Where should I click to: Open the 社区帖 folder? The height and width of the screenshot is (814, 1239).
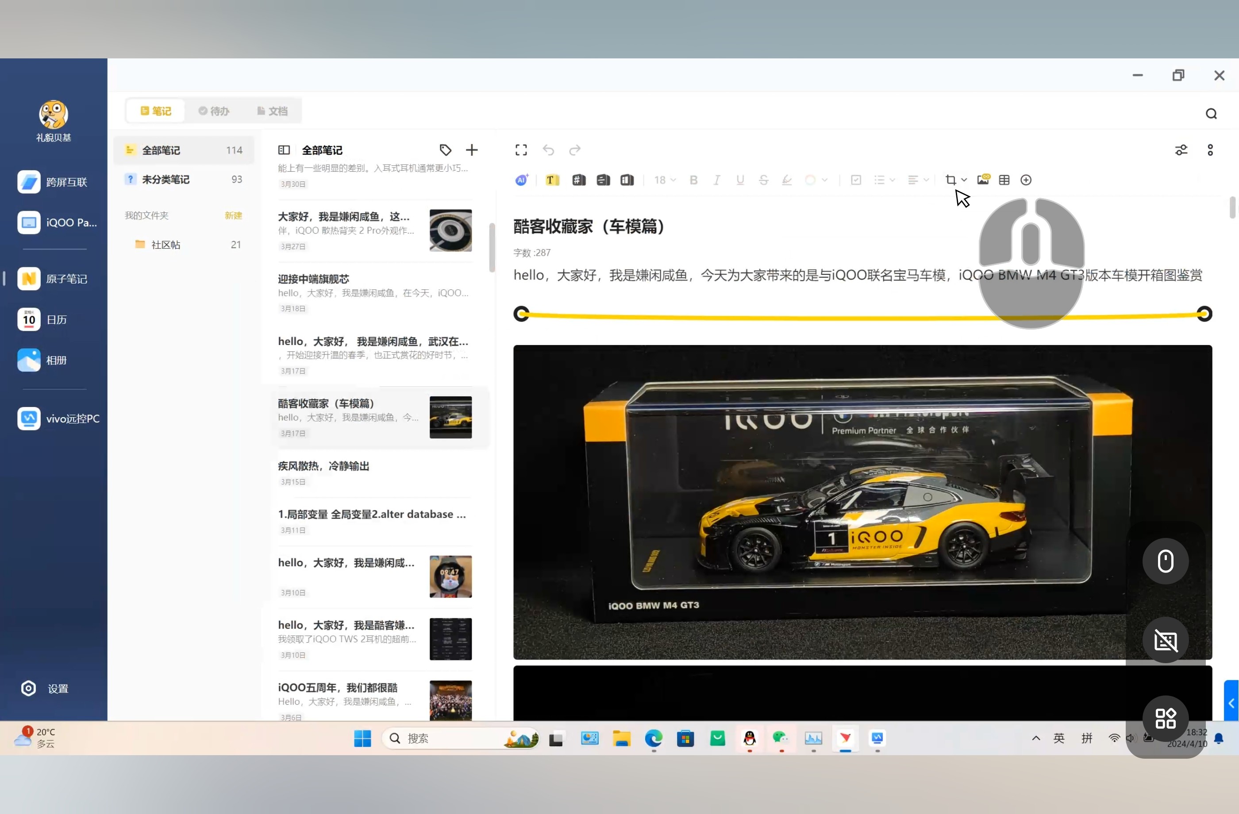[x=184, y=245]
